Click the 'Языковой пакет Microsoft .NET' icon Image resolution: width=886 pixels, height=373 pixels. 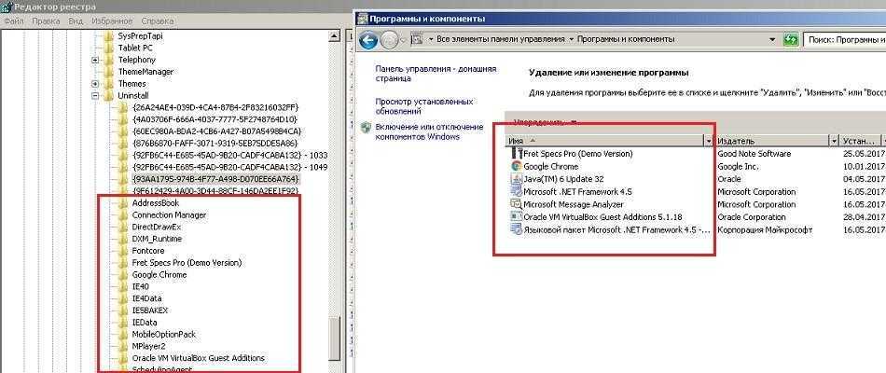click(516, 229)
